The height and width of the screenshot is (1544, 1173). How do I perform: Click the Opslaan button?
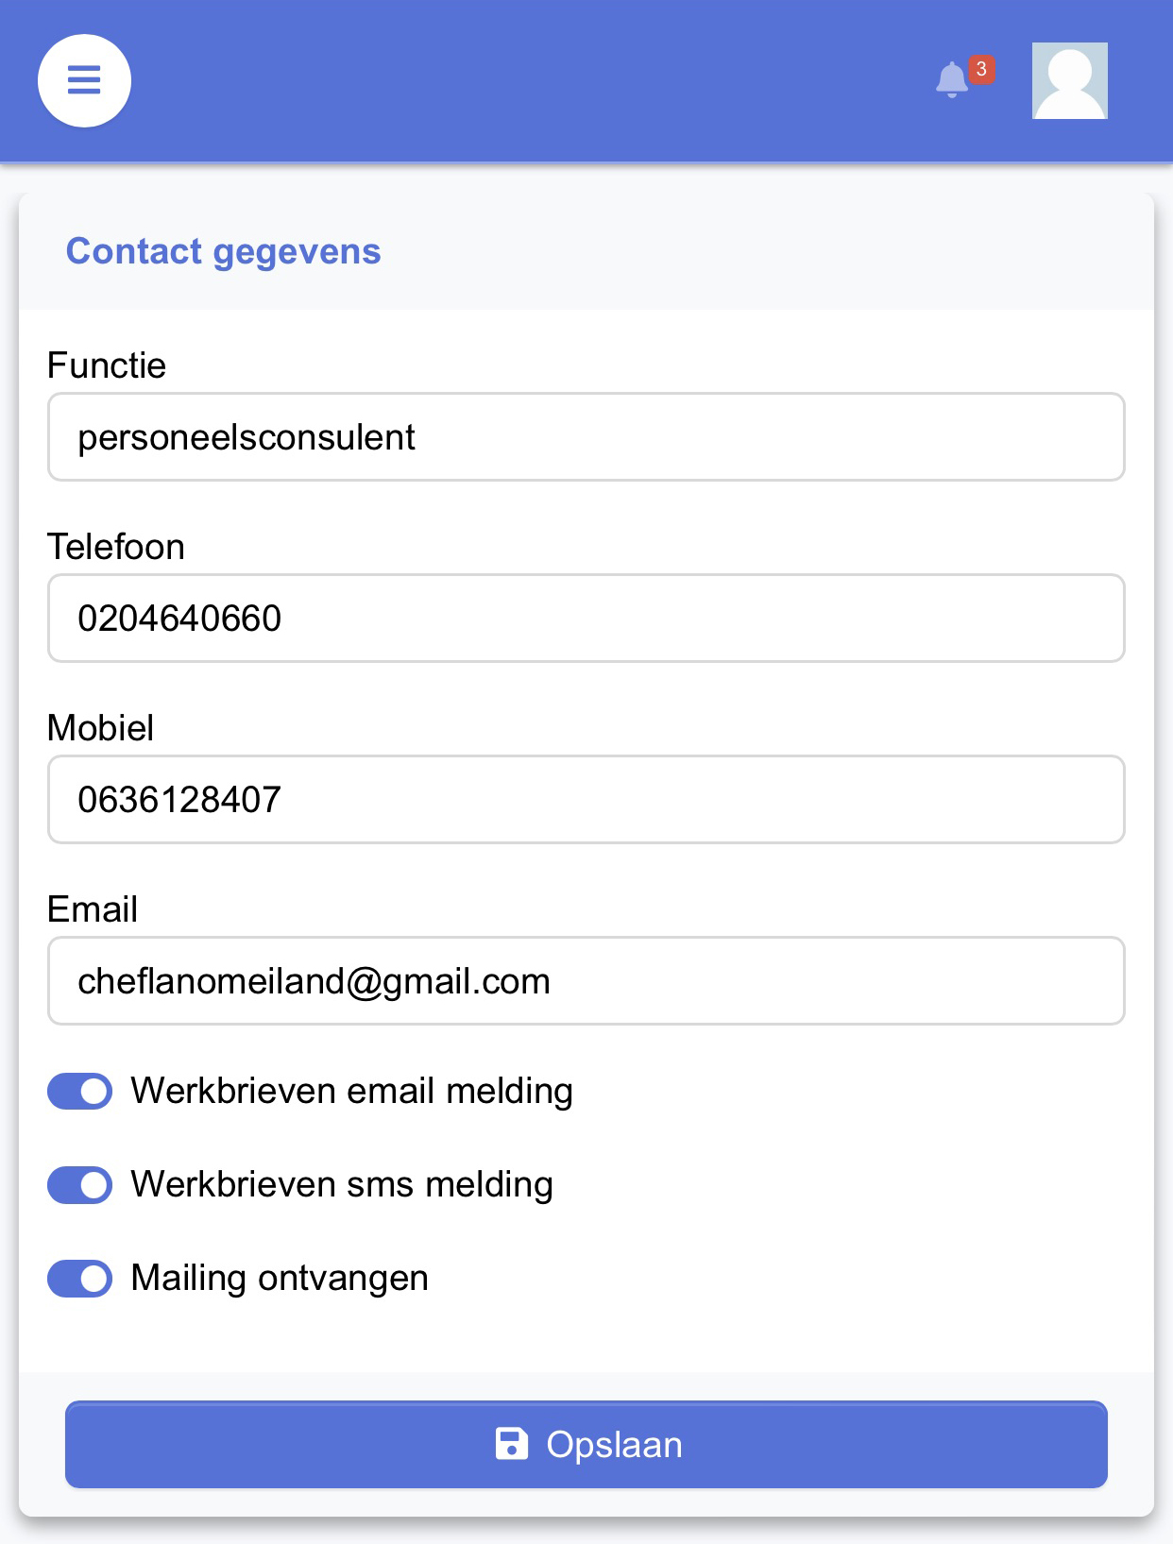pyautogui.click(x=586, y=1444)
